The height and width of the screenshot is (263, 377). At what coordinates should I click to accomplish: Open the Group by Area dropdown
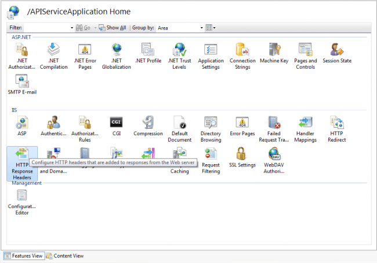click(180, 28)
